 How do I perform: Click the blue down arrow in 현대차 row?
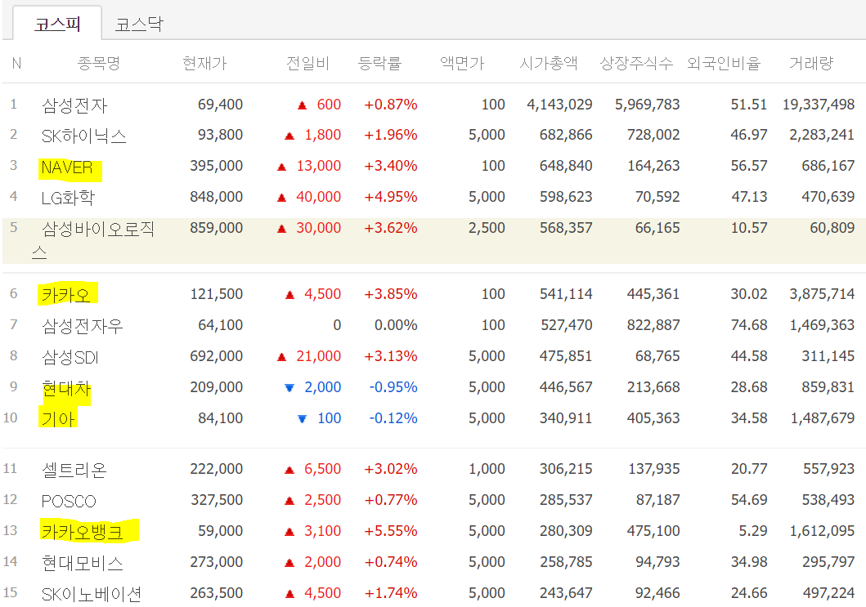289,388
